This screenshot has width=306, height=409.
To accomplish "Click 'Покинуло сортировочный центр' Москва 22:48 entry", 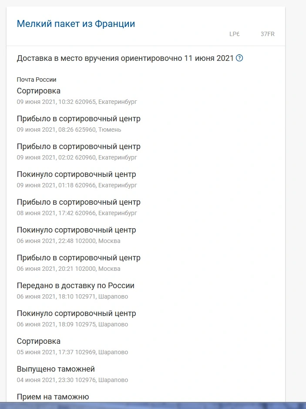I will point(76,230).
